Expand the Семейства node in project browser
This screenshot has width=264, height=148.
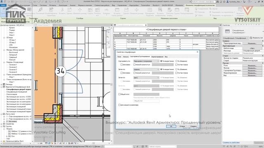point(2,124)
